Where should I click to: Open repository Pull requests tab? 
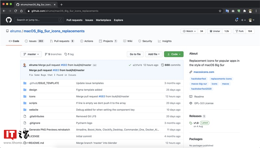(x=62, y=41)
